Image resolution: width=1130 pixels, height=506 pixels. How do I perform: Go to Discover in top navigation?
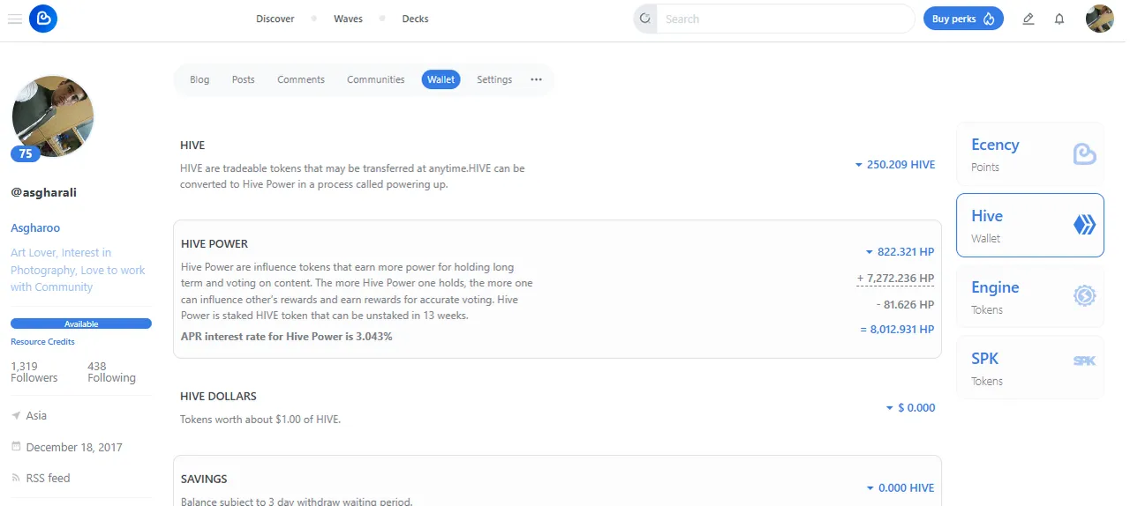click(275, 19)
